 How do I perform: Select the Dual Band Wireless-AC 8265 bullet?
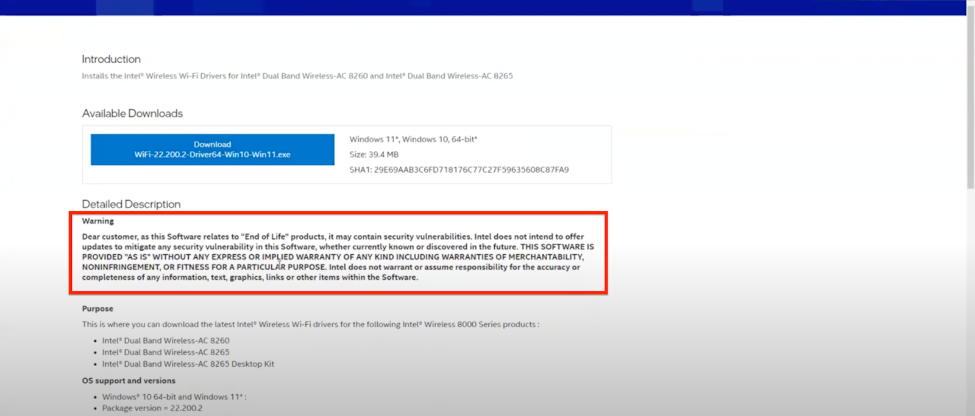click(166, 352)
